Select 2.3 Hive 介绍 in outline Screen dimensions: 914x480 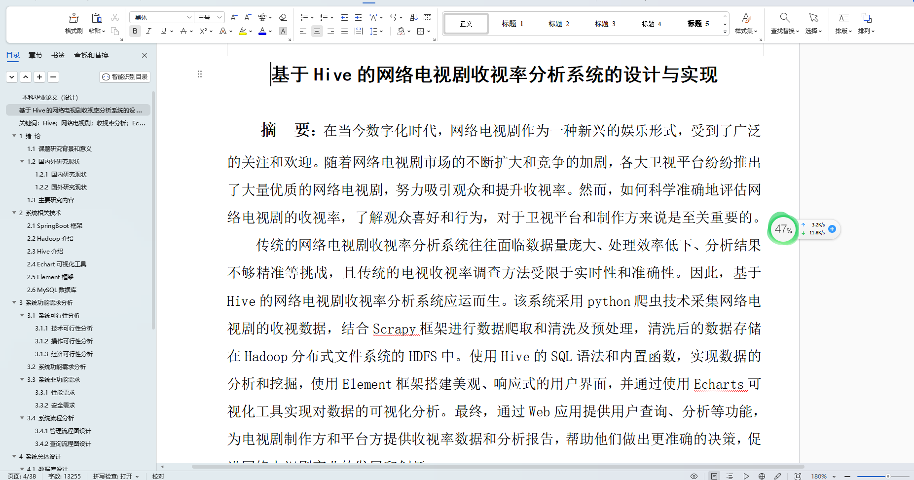click(45, 251)
